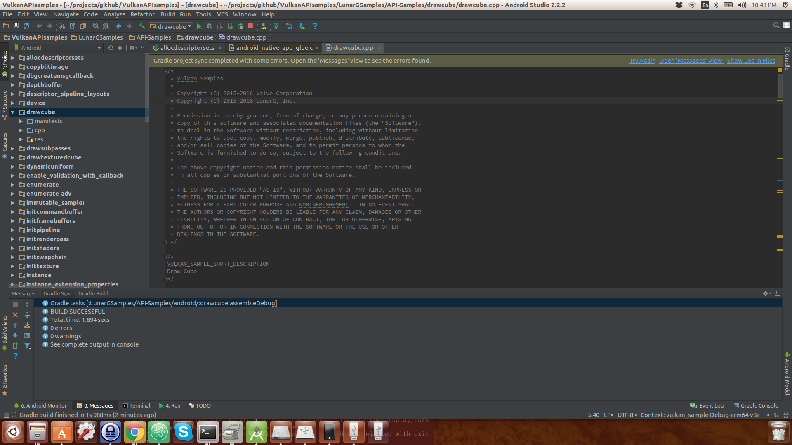
Task: Click the Synchronize toolbar icon
Action: point(26,26)
